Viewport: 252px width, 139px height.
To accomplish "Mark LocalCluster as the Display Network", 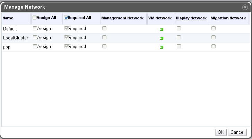I will pos(179,38).
